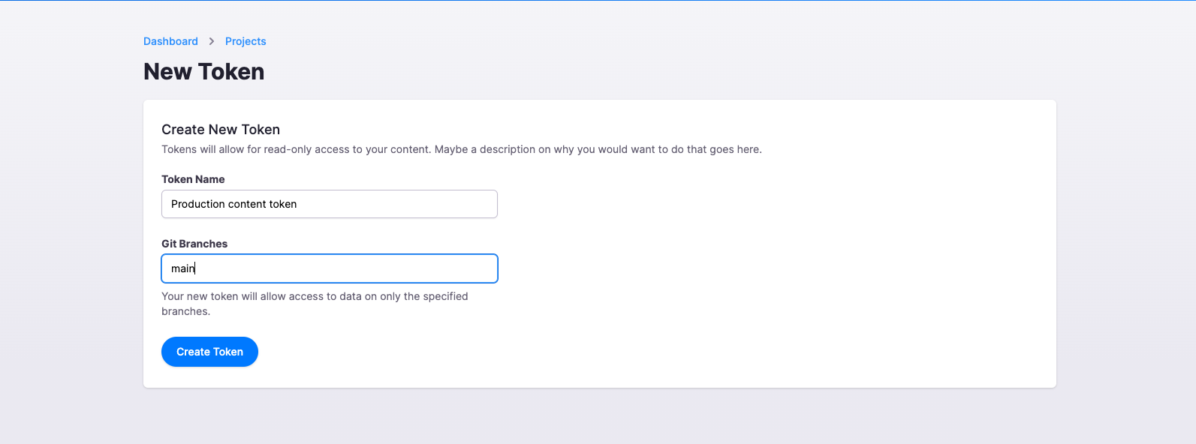Screen dimensions: 1196x444
Task: Select the Create New Token card title
Action: click(x=221, y=130)
